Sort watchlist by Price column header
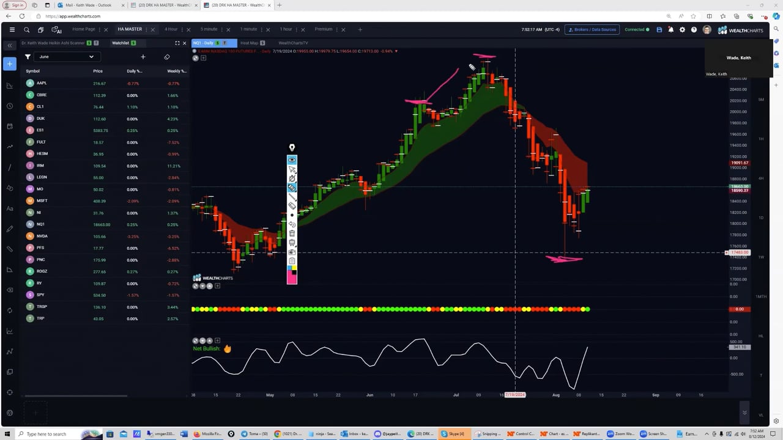This screenshot has height=440, width=783. click(x=98, y=71)
